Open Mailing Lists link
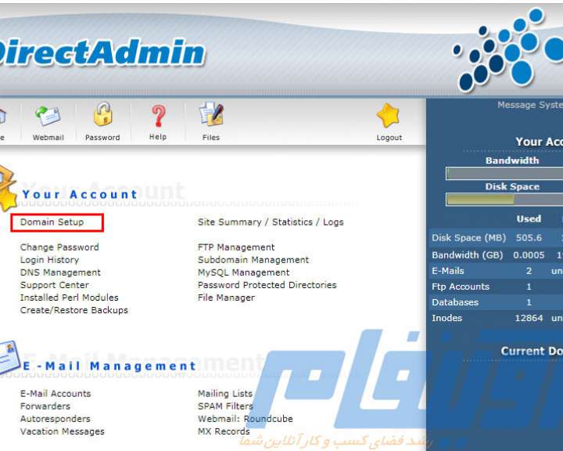Image resolution: width=563 pixels, height=451 pixels. click(x=225, y=394)
